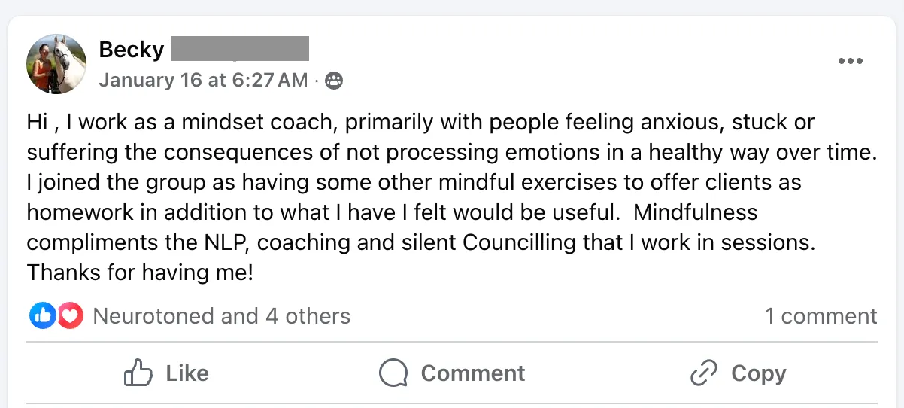The image size is (904, 408).
Task: Click the speech bubble Comment icon
Action: coord(393,373)
